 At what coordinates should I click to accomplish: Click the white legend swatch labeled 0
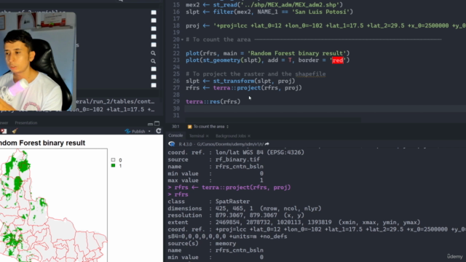click(x=113, y=160)
